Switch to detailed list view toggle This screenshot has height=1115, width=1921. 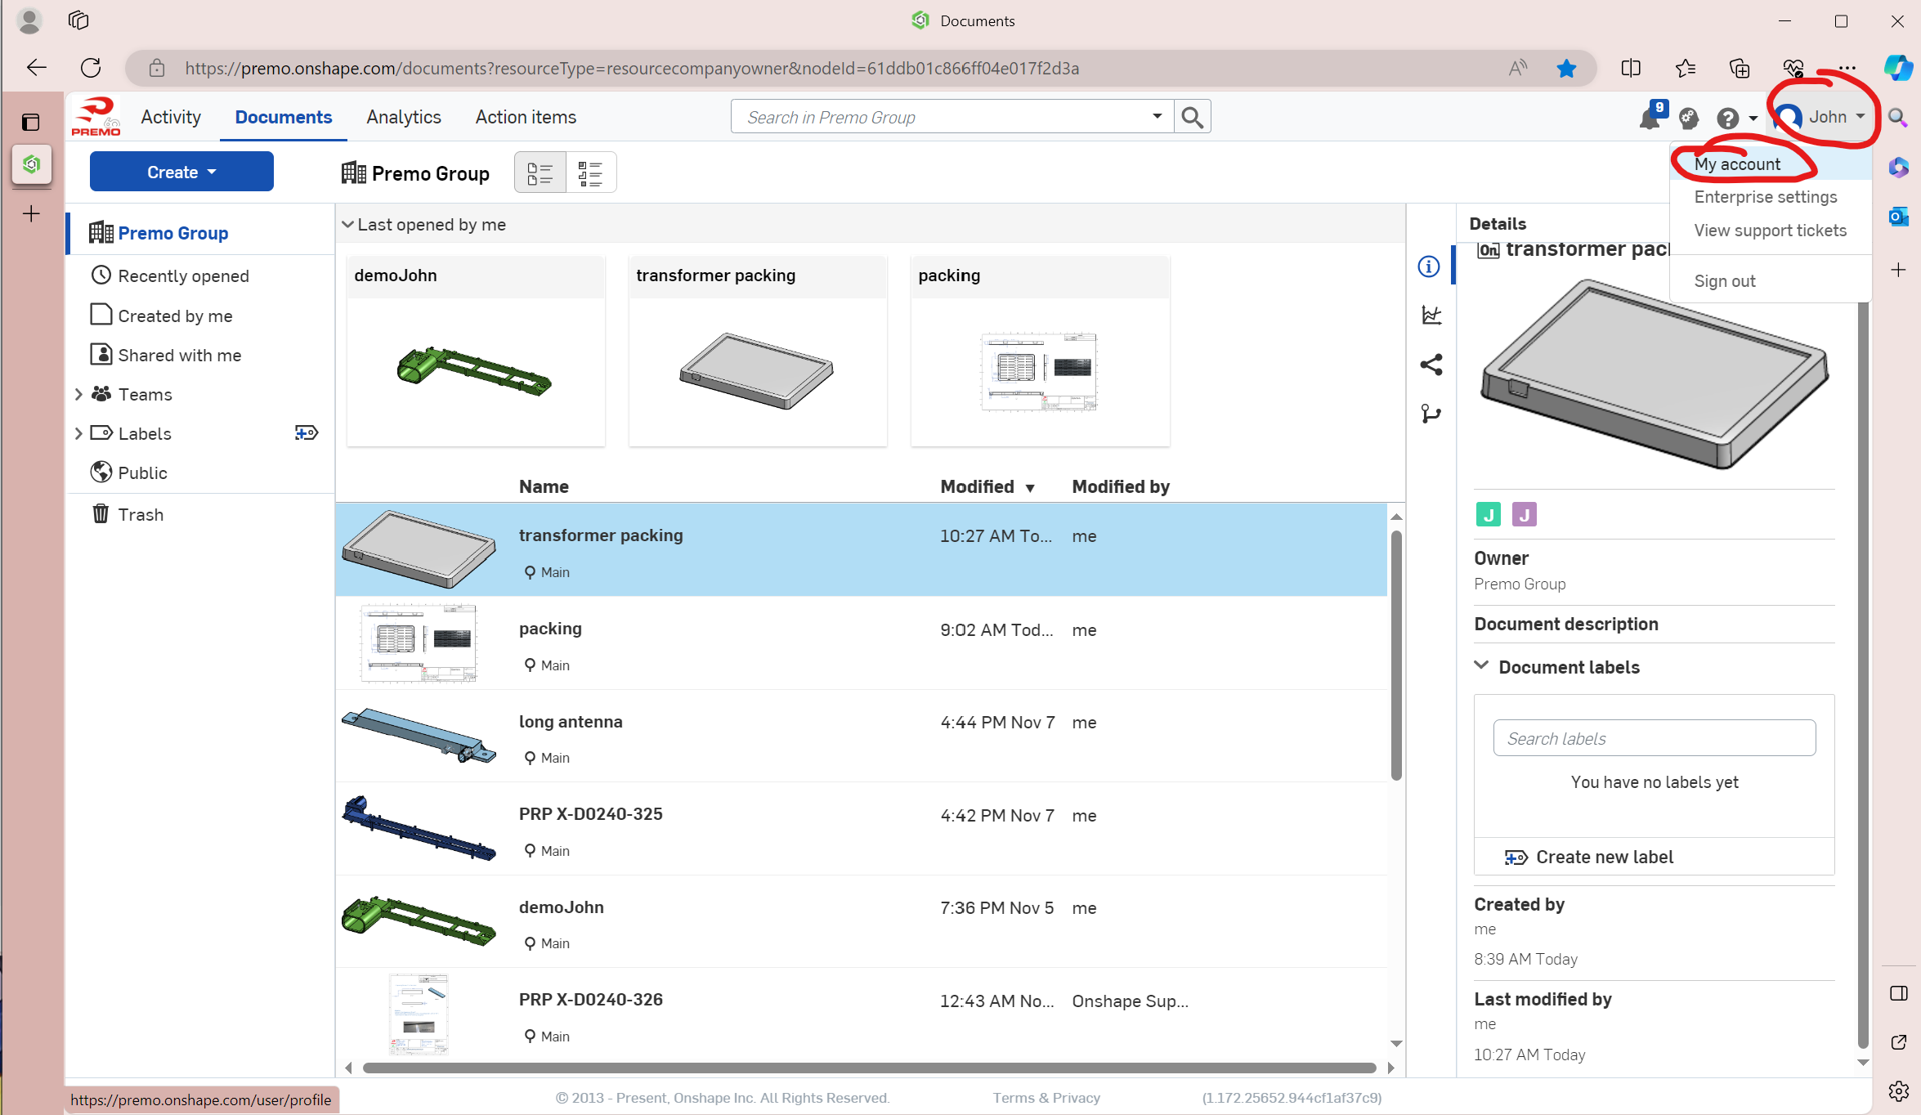coord(540,172)
